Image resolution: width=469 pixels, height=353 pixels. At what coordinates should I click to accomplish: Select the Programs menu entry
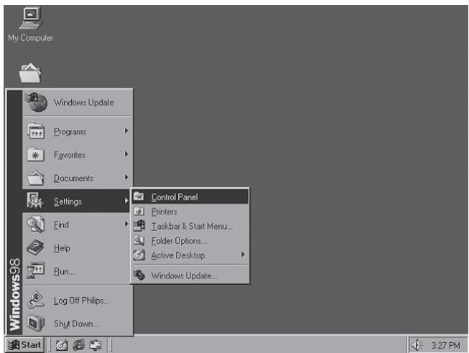pyautogui.click(x=78, y=131)
